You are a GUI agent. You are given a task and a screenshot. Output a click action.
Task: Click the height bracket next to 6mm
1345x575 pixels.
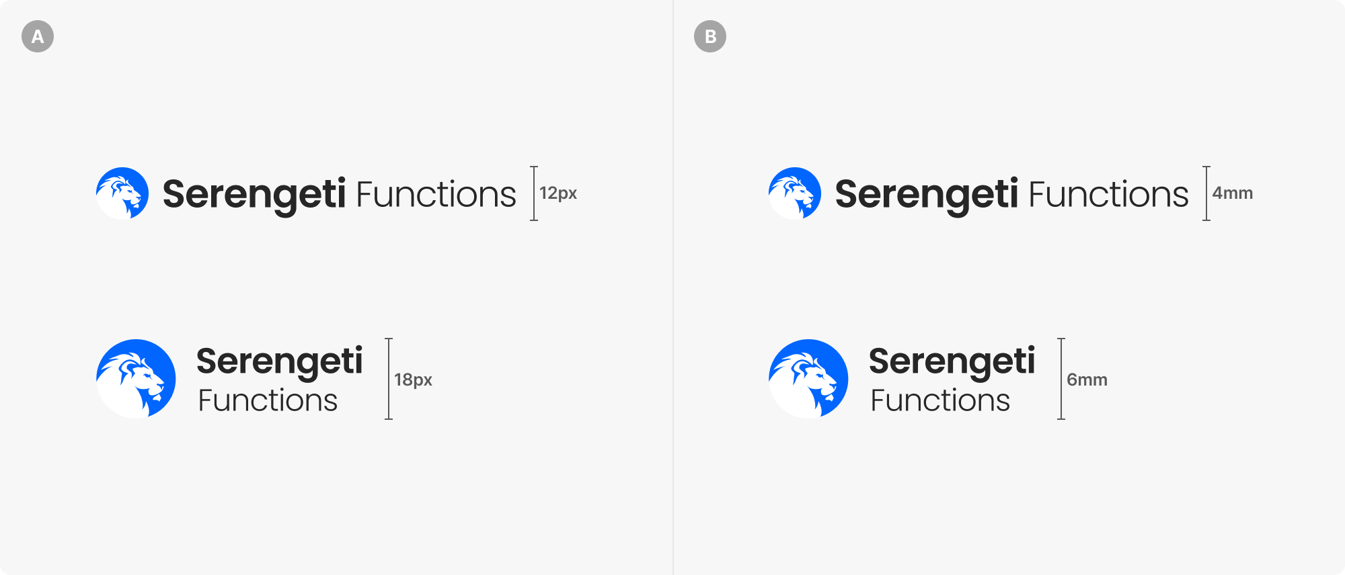pos(1061,379)
